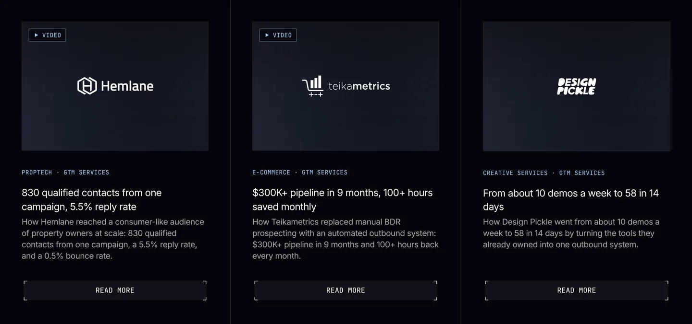This screenshot has height=324, width=692.
Task: Open the '830 qualified contacts from one campaign' headline
Action: pyautogui.click(x=92, y=200)
